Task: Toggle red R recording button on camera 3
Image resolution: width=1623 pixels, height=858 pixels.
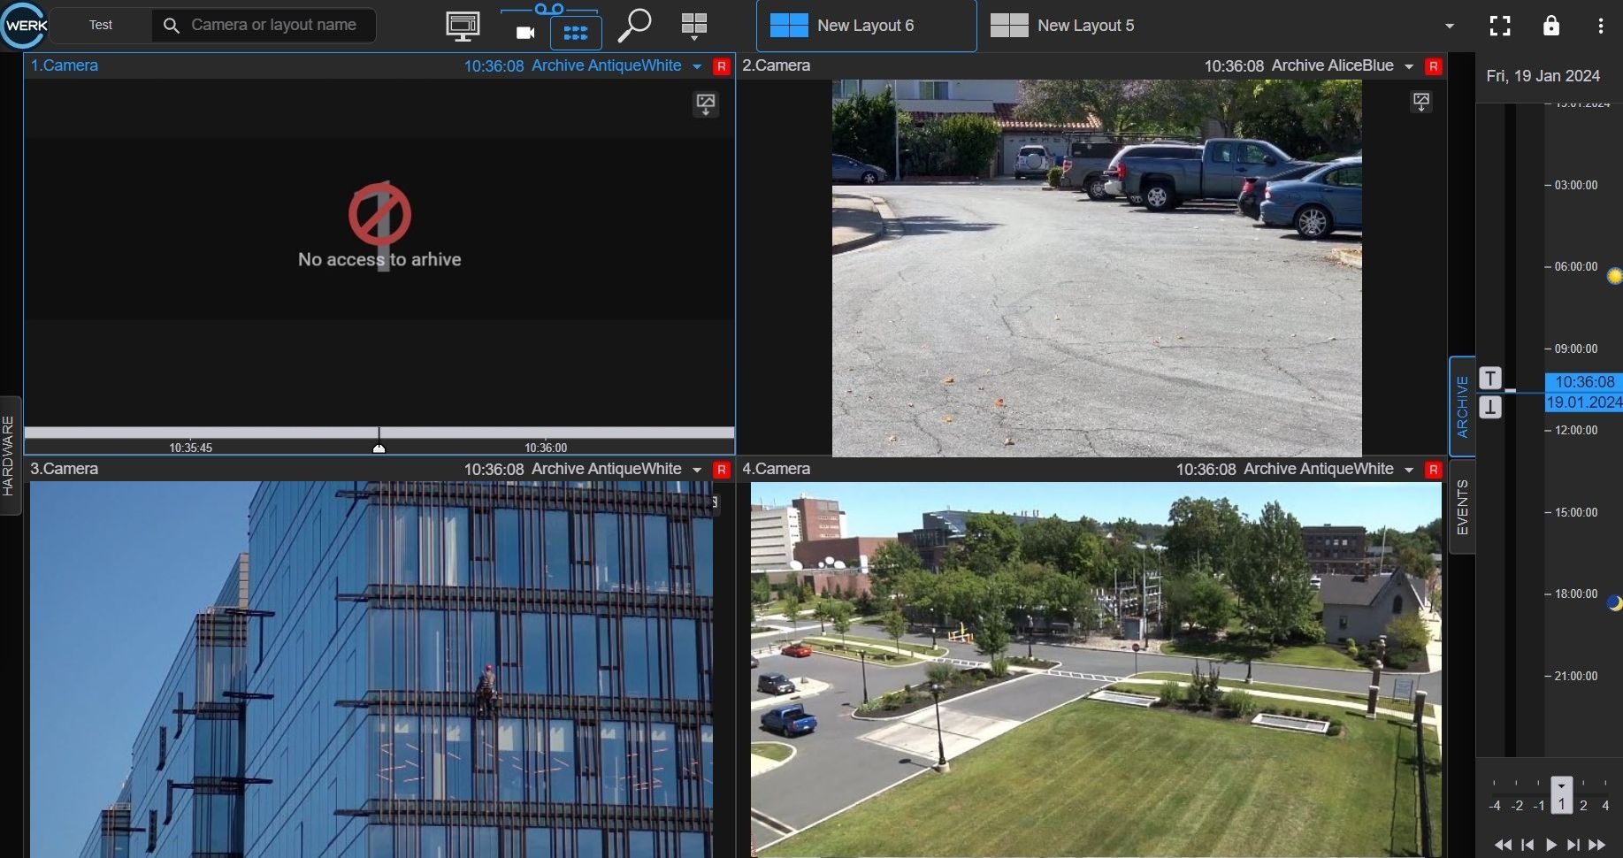Action: click(x=722, y=470)
